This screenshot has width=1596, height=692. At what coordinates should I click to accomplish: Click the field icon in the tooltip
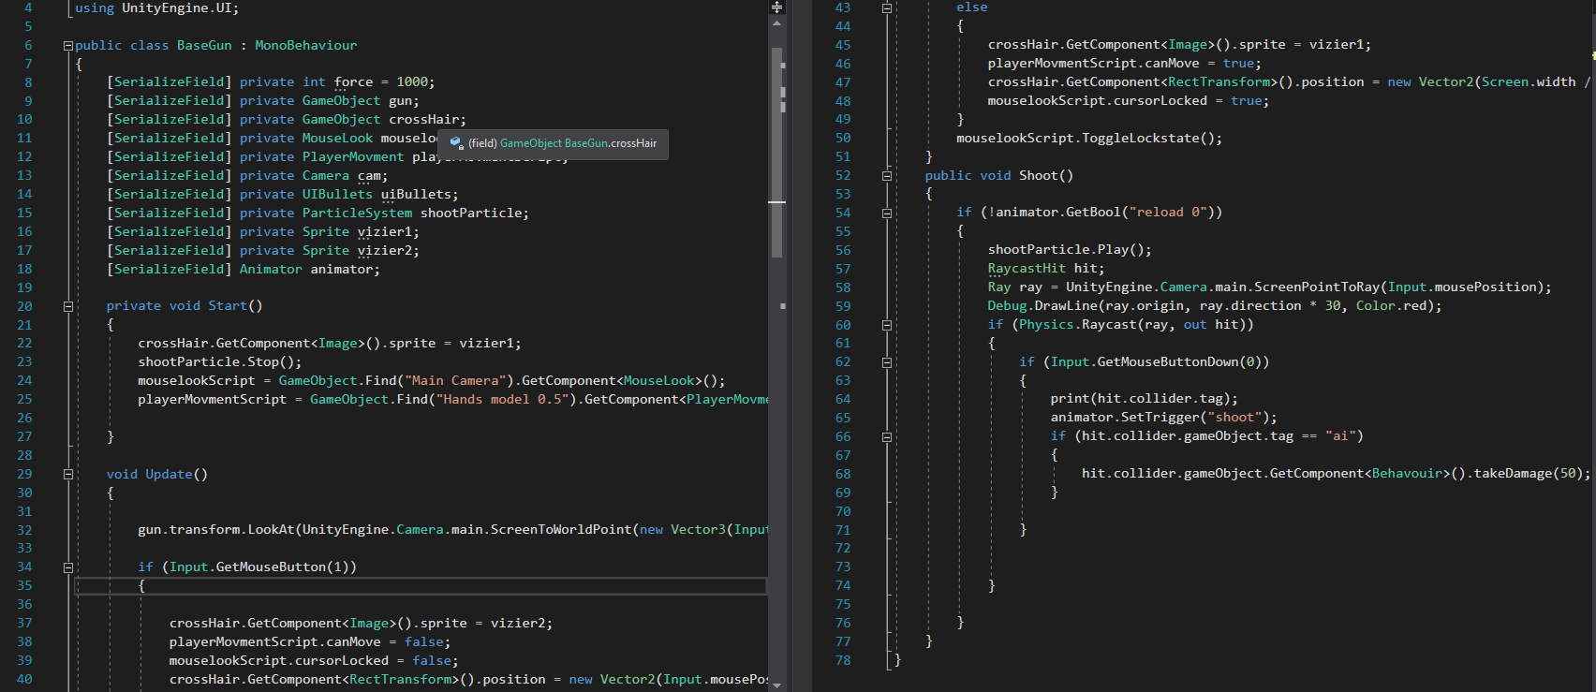[x=456, y=143]
